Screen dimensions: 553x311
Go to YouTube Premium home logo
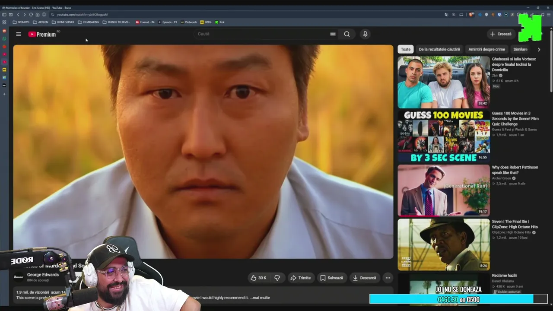pos(42,34)
